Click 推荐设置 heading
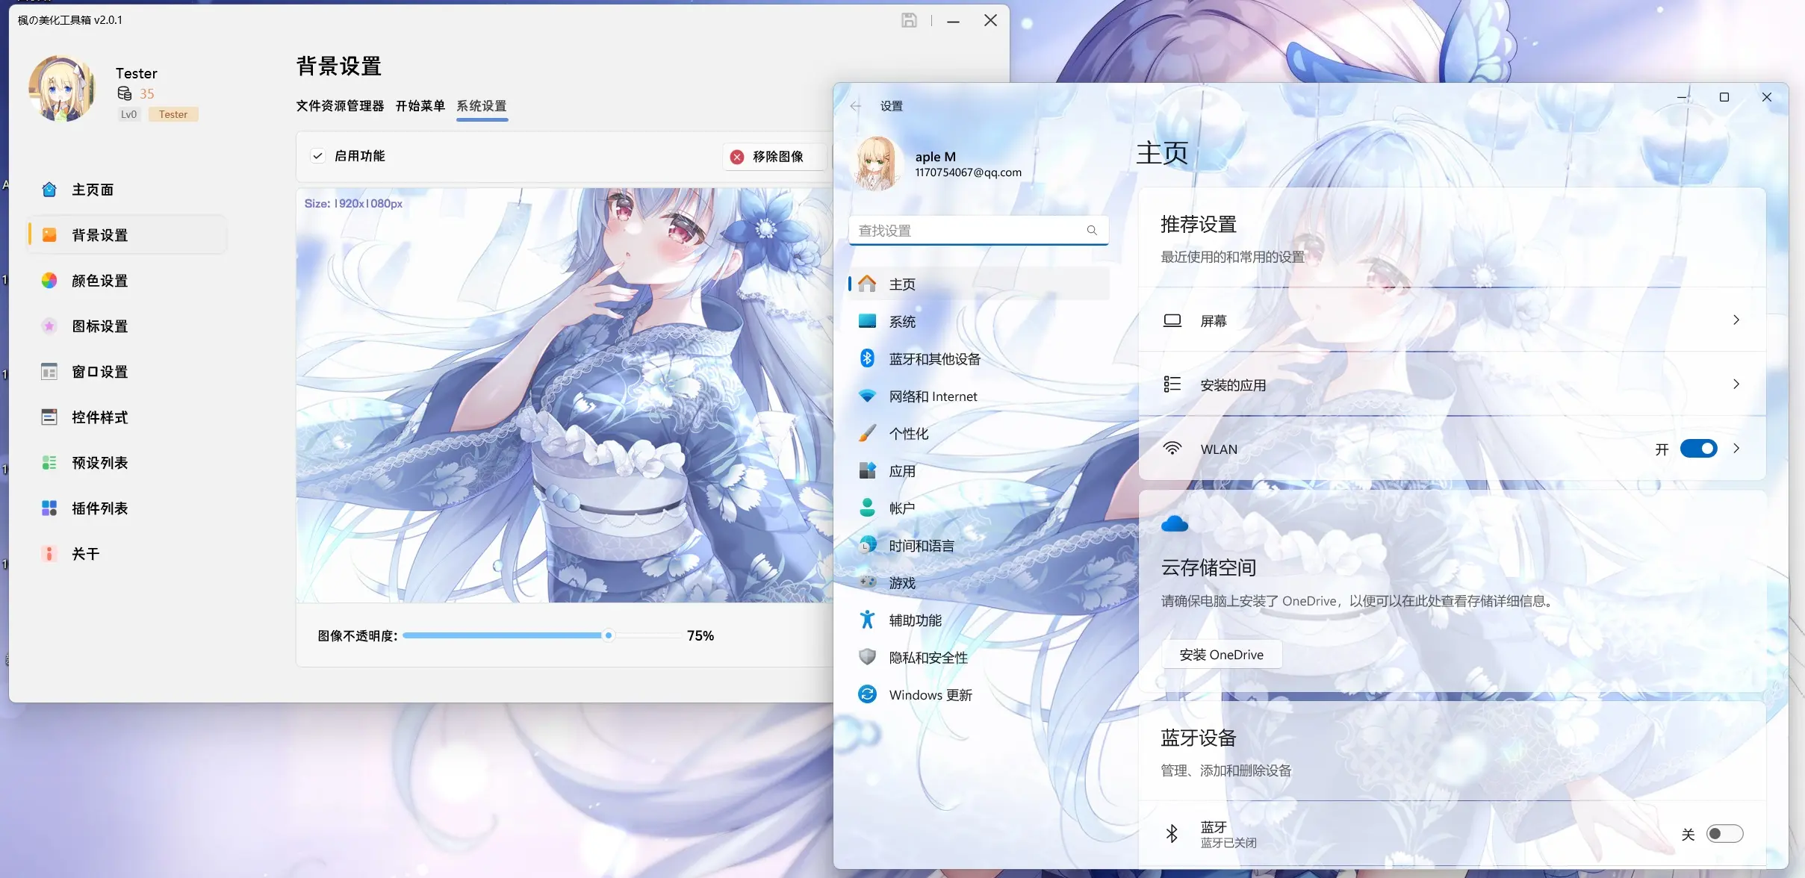This screenshot has height=878, width=1805. pyautogui.click(x=1199, y=224)
